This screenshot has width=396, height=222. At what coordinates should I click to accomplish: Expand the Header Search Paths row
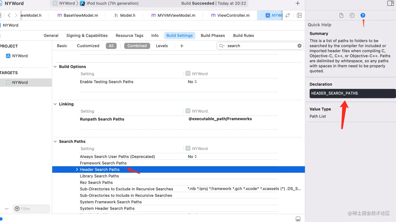coord(77,170)
